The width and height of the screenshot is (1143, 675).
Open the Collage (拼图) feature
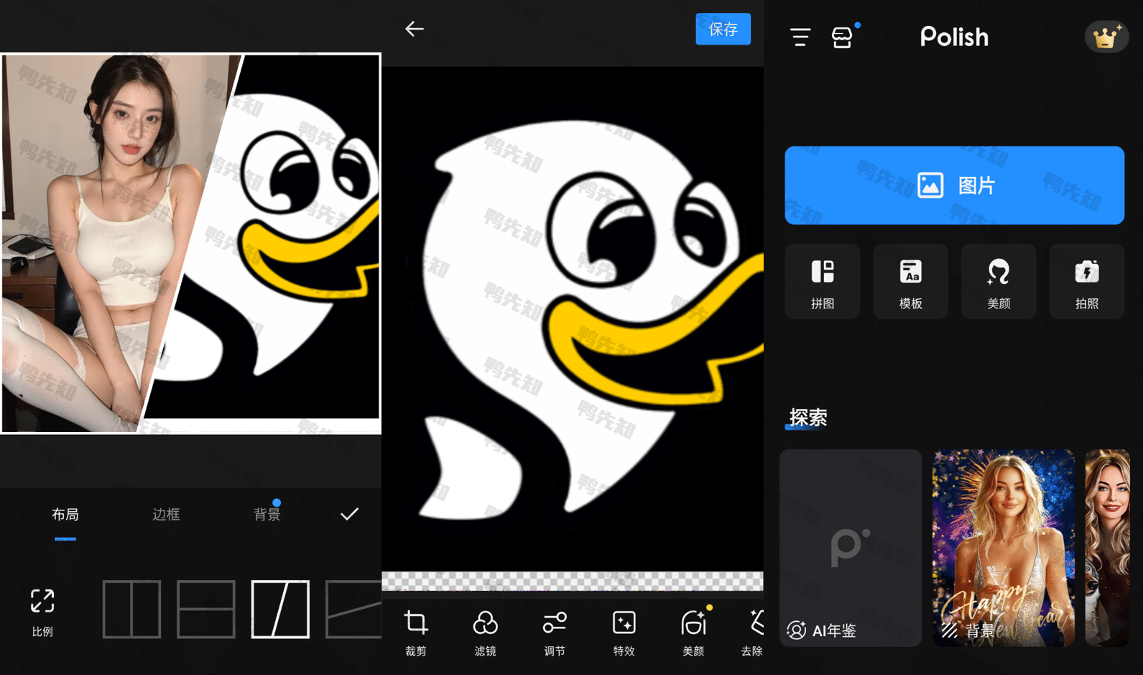tap(823, 282)
